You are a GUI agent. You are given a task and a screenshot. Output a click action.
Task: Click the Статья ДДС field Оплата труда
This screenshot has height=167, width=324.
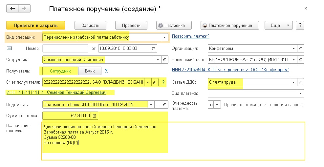coord(249,82)
